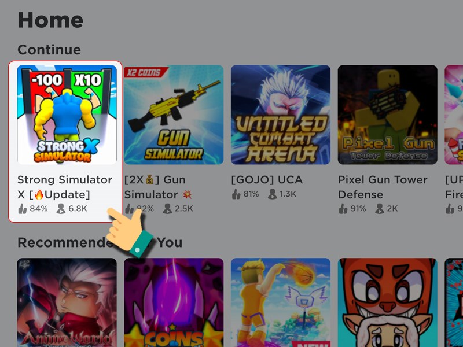Viewport: 463px width, 347px height.
Task: Open the Untitled Combat Arena thumbnail
Action: tap(281, 115)
